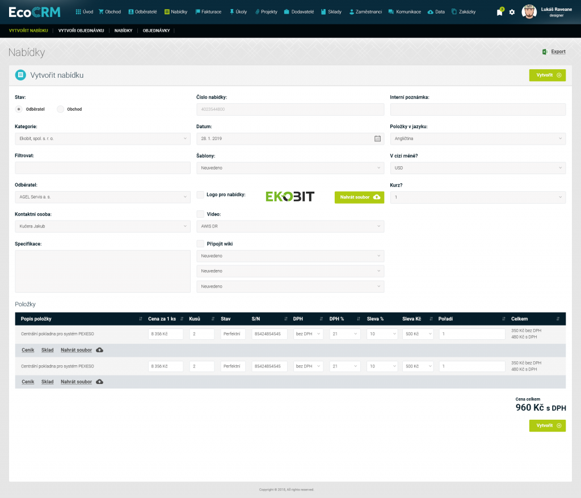Click the bookmark notifications icon
The height and width of the screenshot is (498, 581).
click(499, 12)
